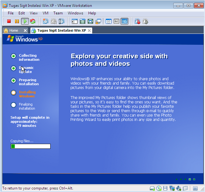
Task: Click the window resize grip in status bar
Action: pyautogui.click(x=202, y=189)
